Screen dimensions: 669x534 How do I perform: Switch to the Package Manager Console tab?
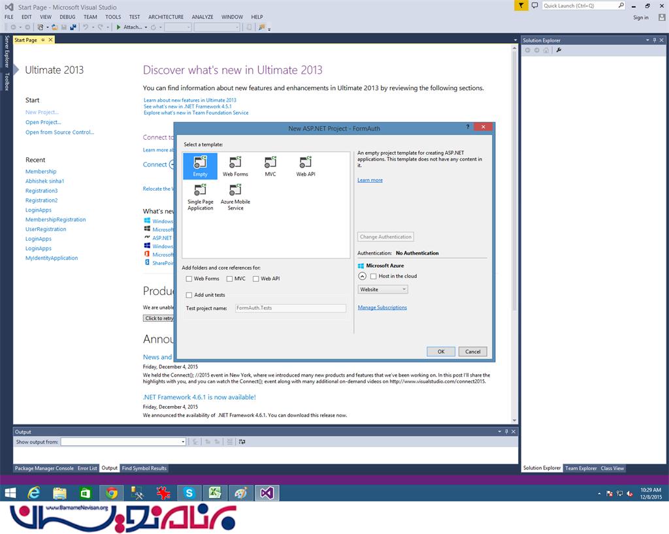tap(44, 468)
